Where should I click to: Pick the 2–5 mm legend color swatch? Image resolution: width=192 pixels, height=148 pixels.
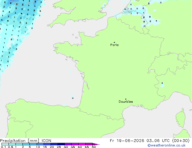tap(26, 144)
